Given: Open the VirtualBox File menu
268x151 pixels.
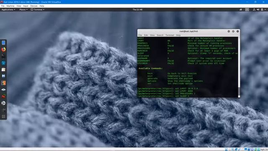Looking at the screenshot, I should [x=3, y=6].
